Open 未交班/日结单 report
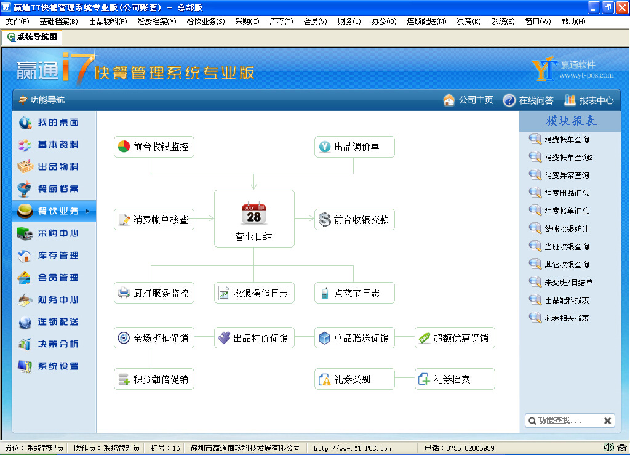This screenshot has height=455, width=630. 568,283
